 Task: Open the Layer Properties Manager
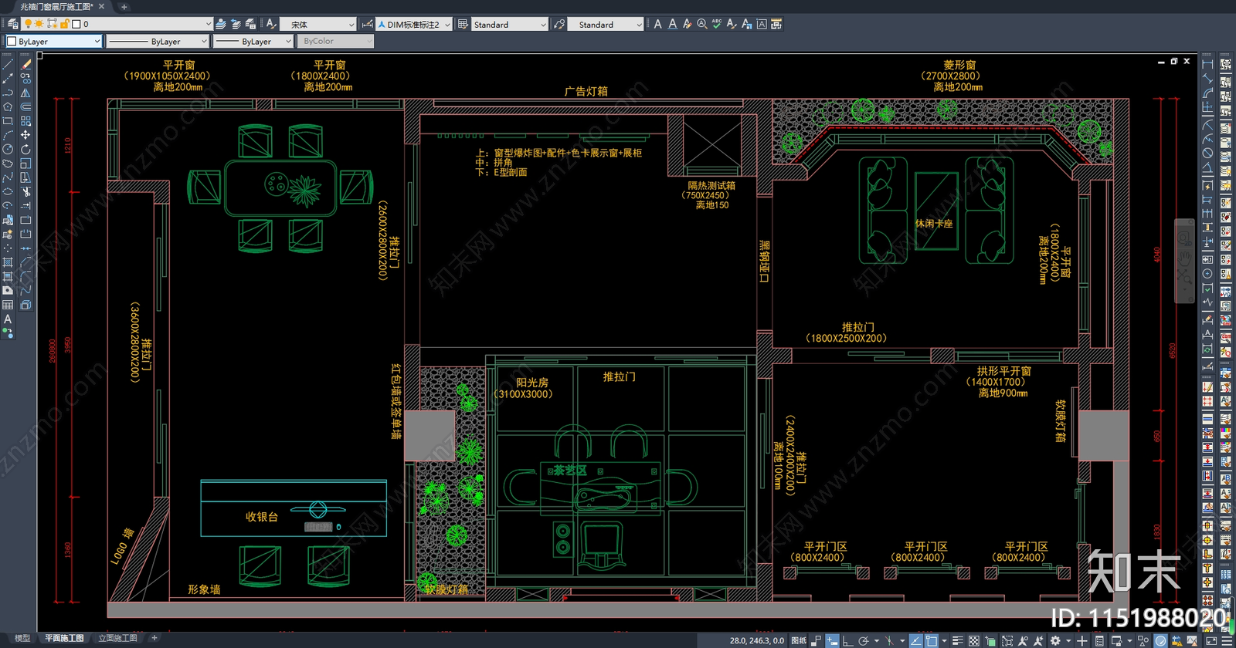[12, 24]
